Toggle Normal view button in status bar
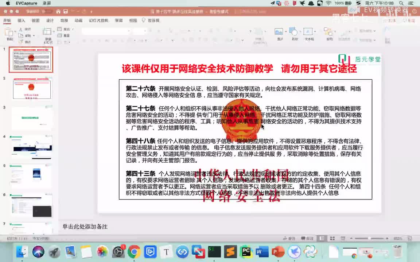420x262 pixels. 322,238
